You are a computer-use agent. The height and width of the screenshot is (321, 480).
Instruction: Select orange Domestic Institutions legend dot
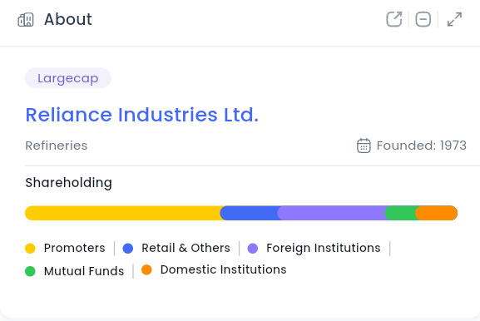coord(146,270)
